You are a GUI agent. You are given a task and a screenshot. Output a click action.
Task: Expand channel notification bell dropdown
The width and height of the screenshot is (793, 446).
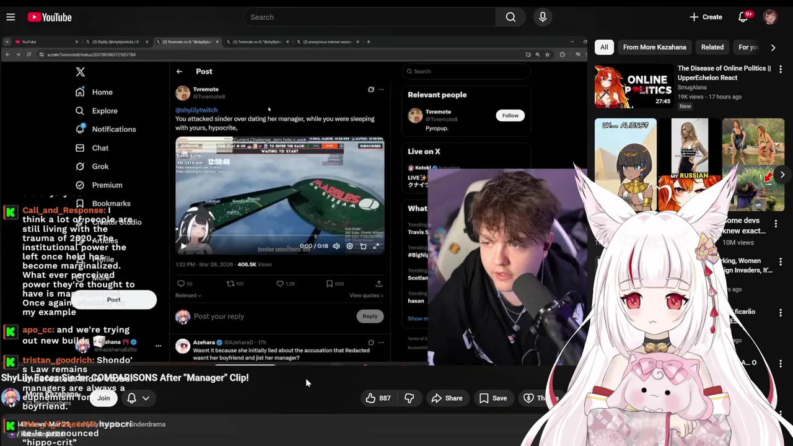pos(139,398)
